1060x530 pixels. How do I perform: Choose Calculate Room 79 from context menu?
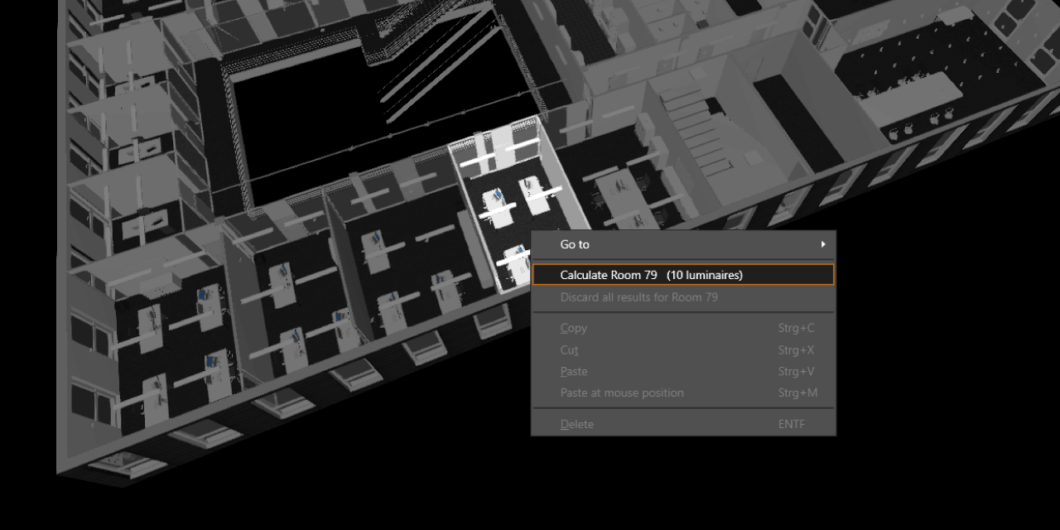pos(651,275)
